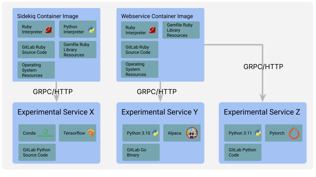Select the Alpaca mascot icon

pyautogui.click(x=191, y=133)
